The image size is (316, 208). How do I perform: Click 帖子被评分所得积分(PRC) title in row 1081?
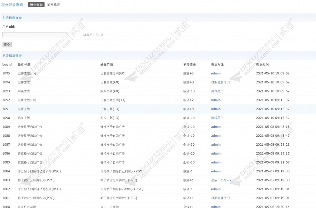pyautogui.click(x=36, y=198)
